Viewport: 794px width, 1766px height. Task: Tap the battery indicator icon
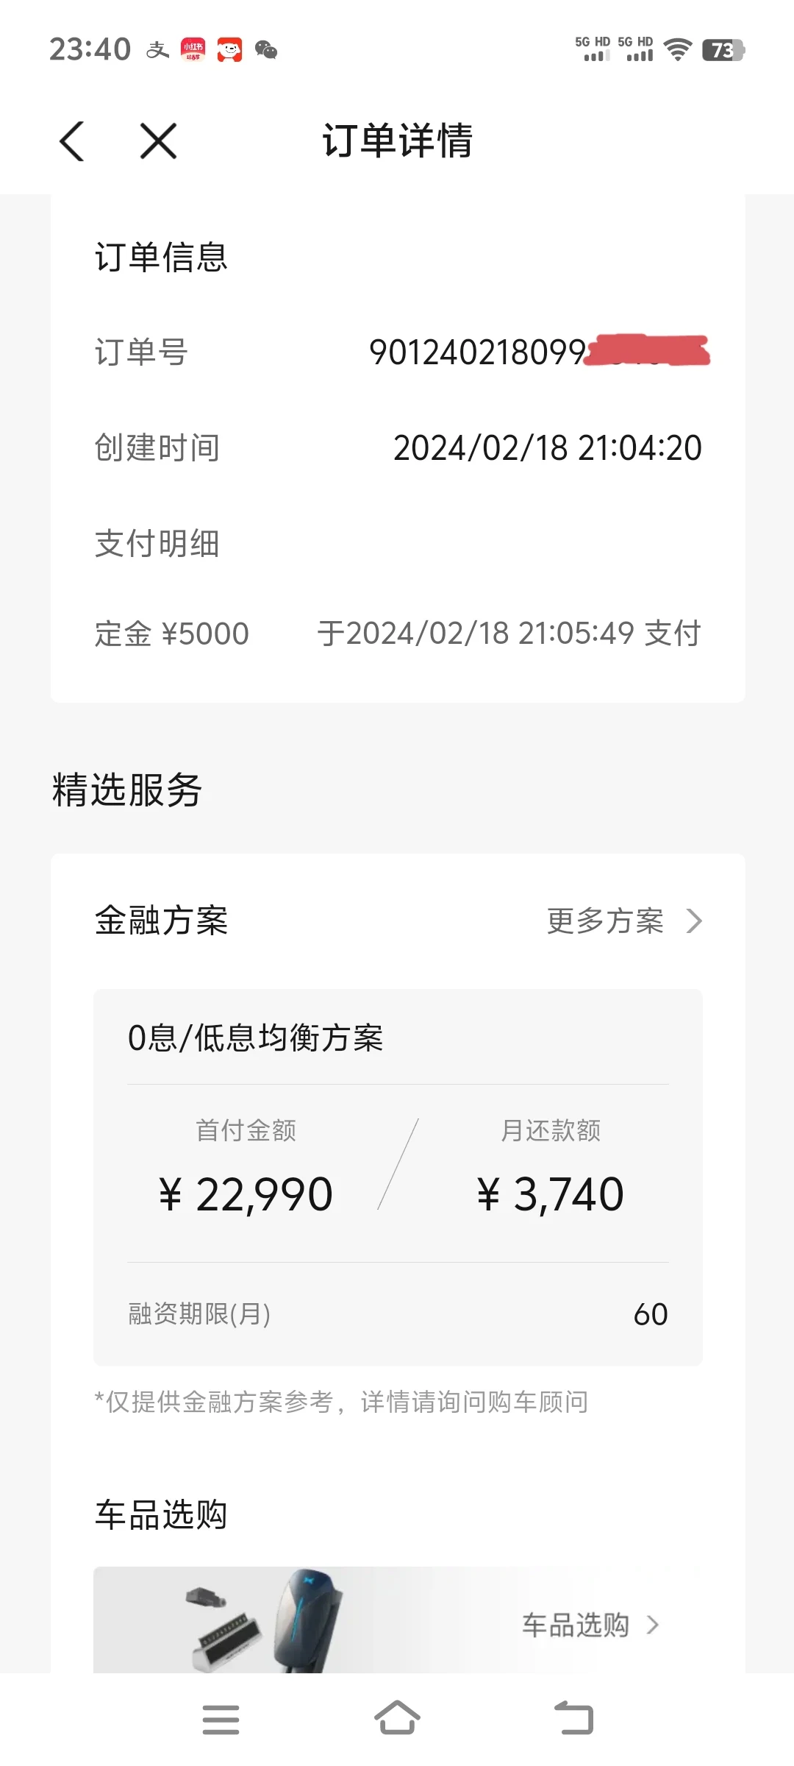point(723,50)
